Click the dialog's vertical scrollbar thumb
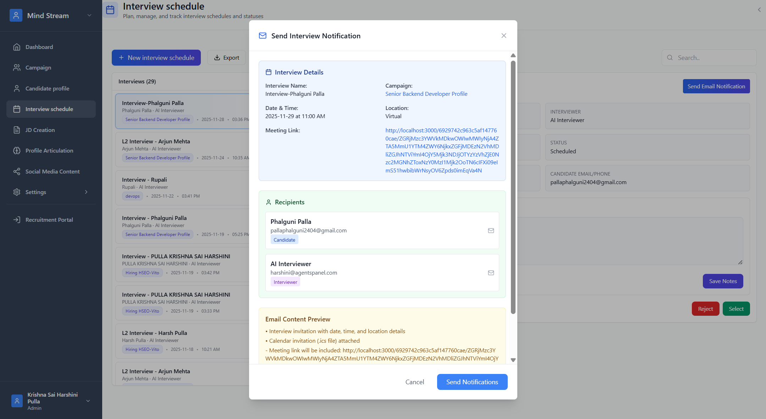The height and width of the screenshot is (419, 766). (513, 187)
